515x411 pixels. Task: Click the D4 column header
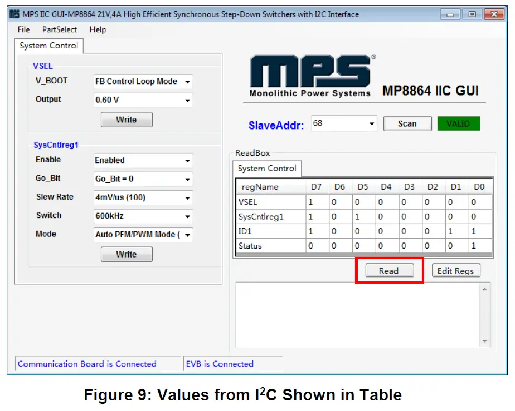coord(386,187)
